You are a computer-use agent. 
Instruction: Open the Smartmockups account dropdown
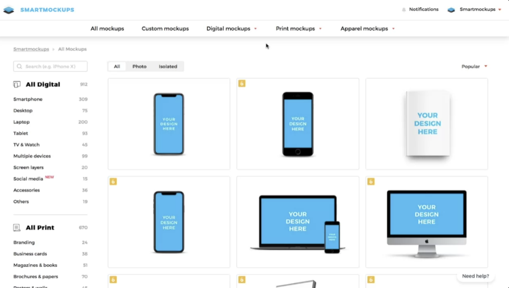[480, 10]
